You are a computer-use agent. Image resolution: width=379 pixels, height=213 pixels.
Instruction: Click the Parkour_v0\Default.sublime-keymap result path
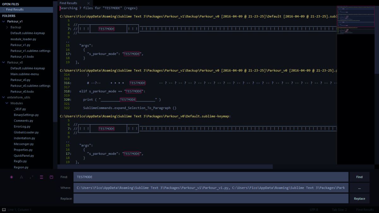point(145,116)
